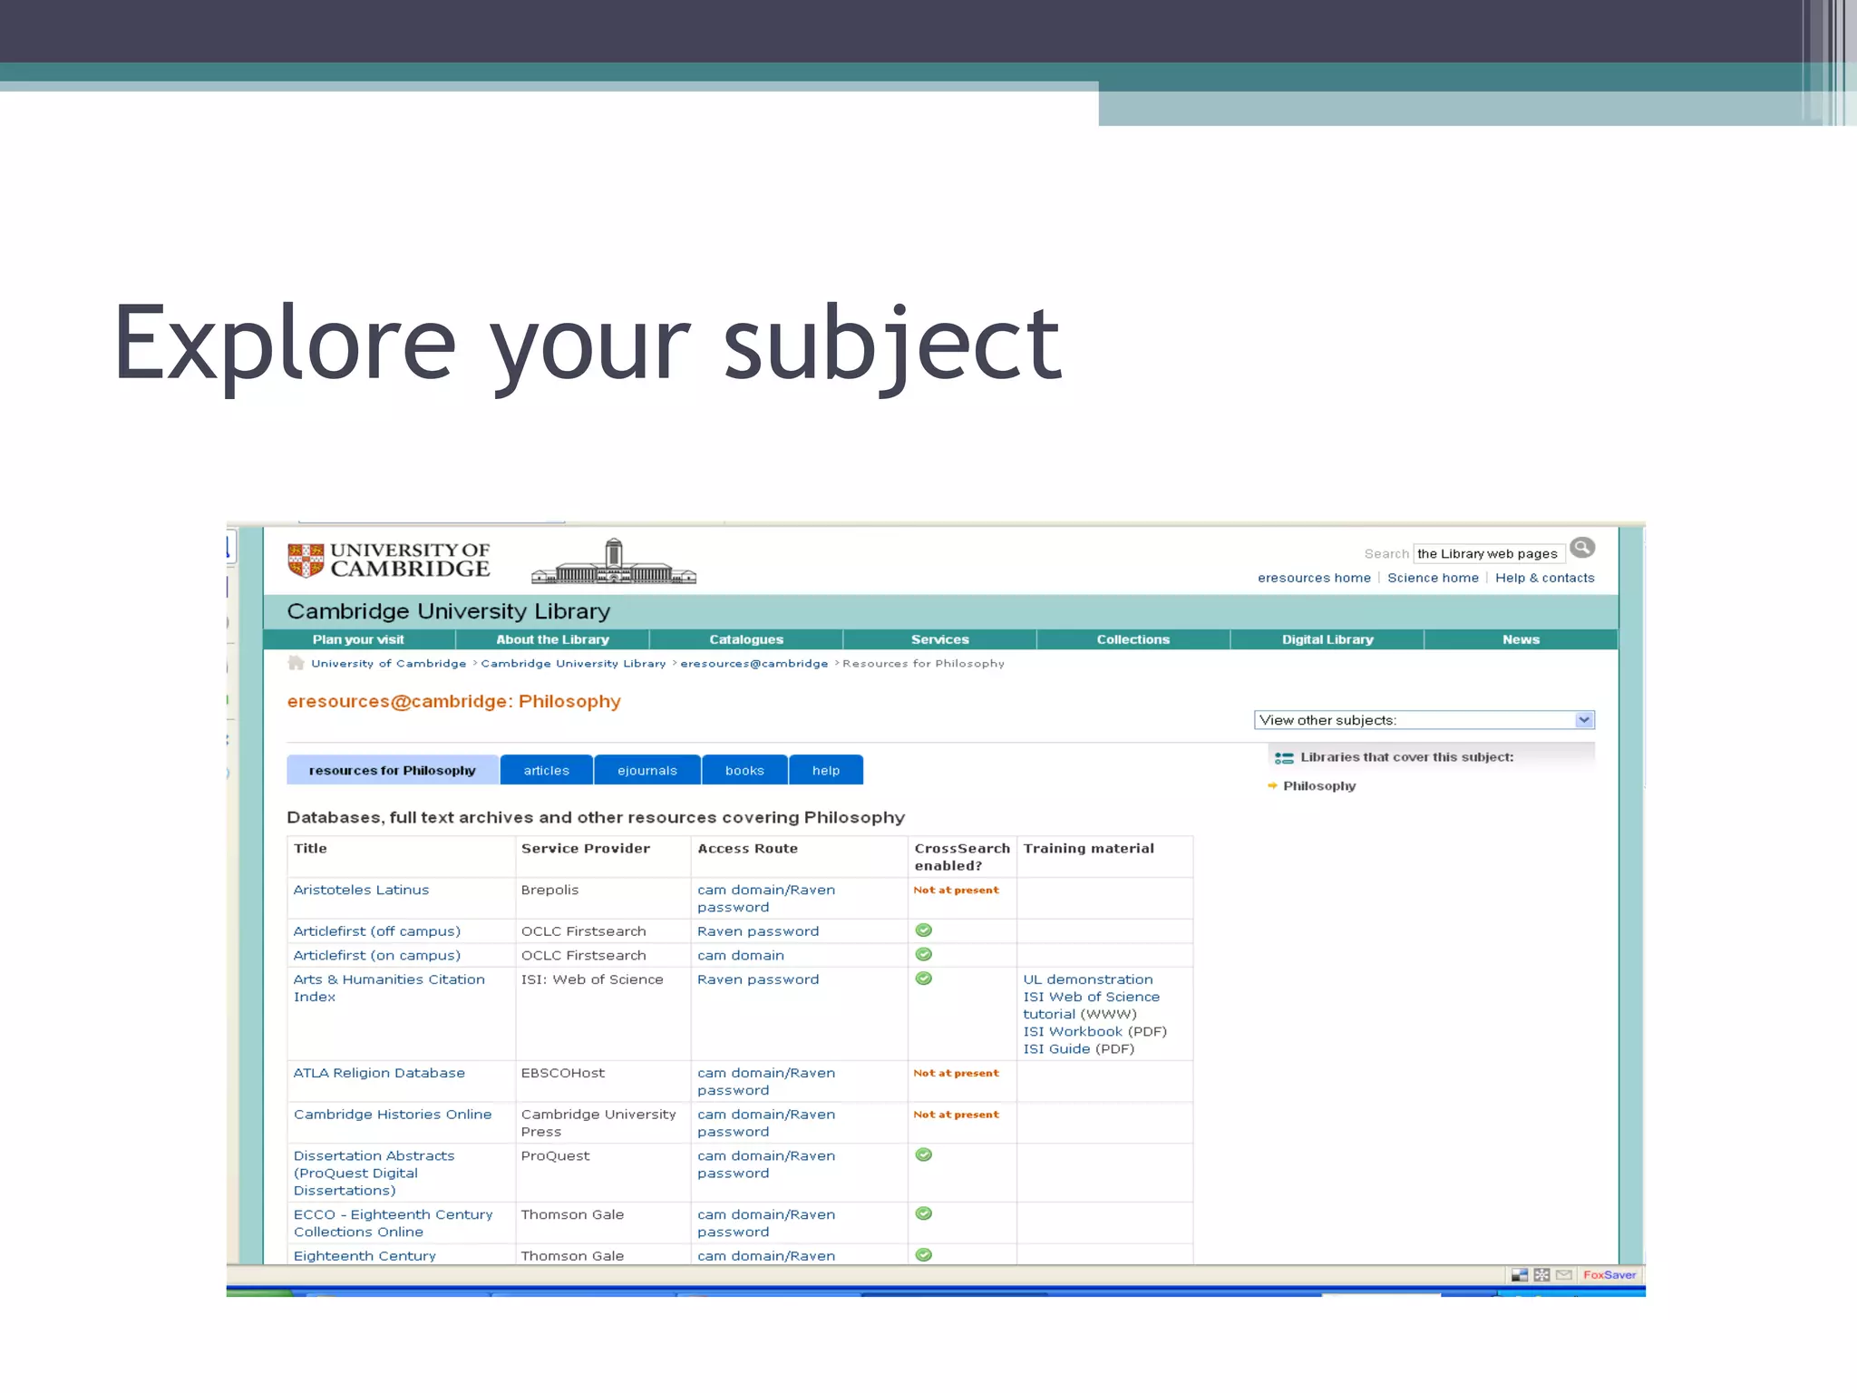This screenshot has width=1857, height=1393.
Task: Click the ISI Workbook PDF link
Action: pyautogui.click(x=1073, y=1031)
